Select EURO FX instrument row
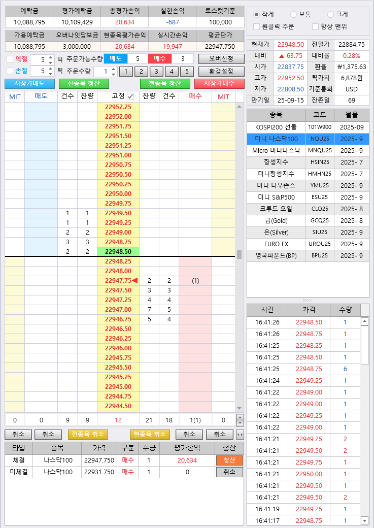The height and width of the screenshot is (528, 374). pyautogui.click(x=308, y=244)
